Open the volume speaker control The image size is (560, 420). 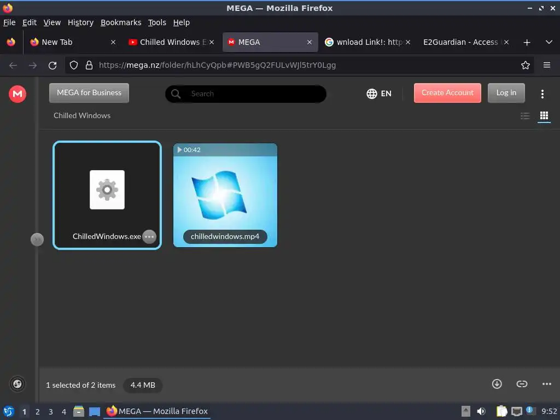coord(481,411)
